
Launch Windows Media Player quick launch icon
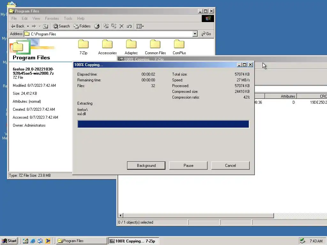point(48,241)
